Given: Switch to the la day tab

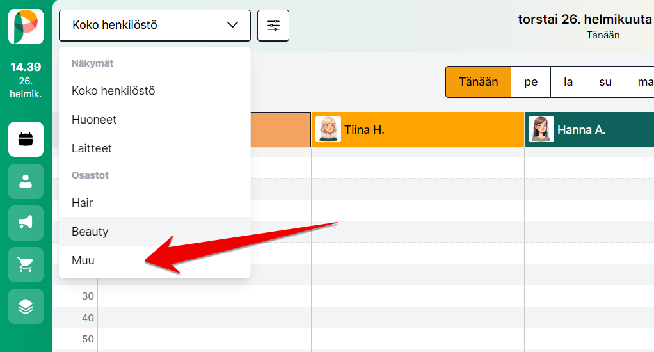Looking at the screenshot, I should (x=568, y=82).
